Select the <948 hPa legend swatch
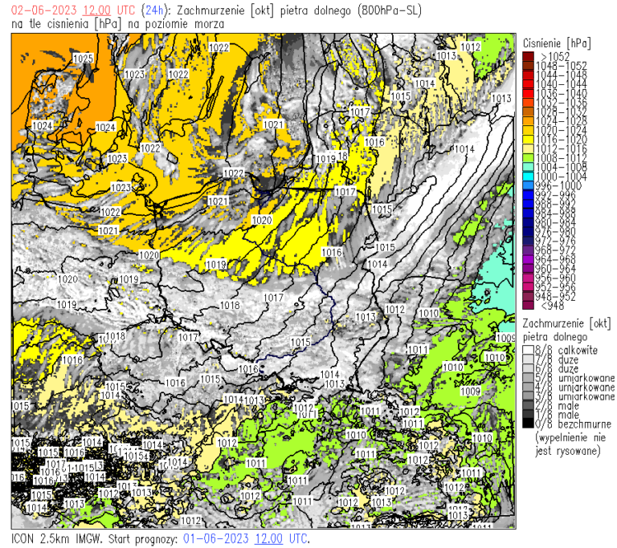This screenshot has width=617, height=548. (528, 306)
